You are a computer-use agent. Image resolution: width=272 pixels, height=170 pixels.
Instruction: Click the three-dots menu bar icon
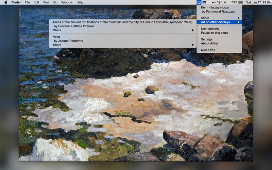pos(214,2)
